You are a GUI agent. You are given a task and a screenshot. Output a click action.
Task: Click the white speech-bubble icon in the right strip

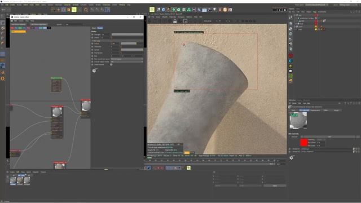pyautogui.click(x=290, y=71)
